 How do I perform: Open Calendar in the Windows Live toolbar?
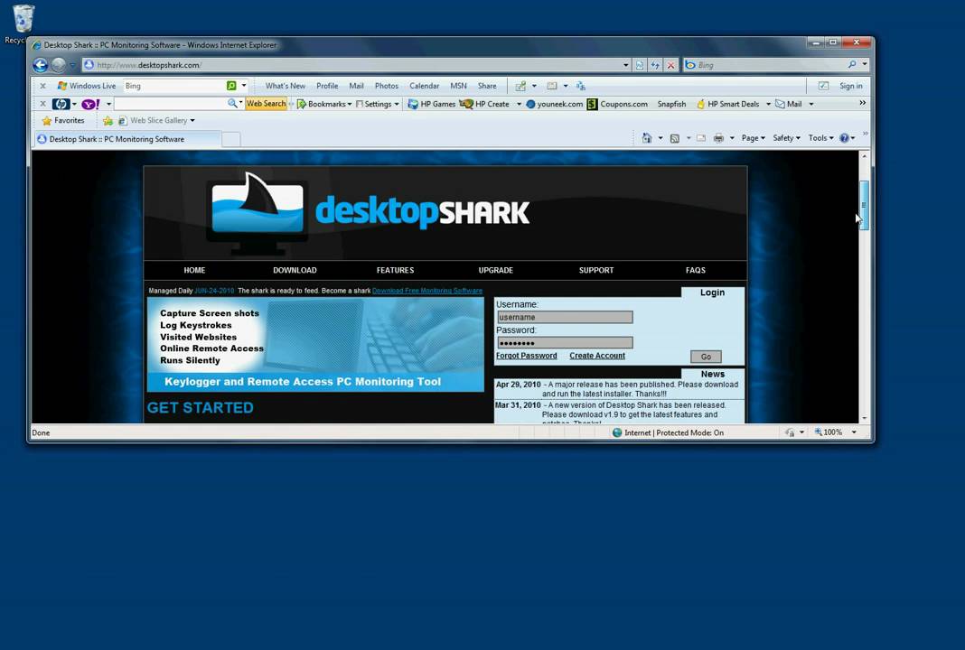coord(424,86)
